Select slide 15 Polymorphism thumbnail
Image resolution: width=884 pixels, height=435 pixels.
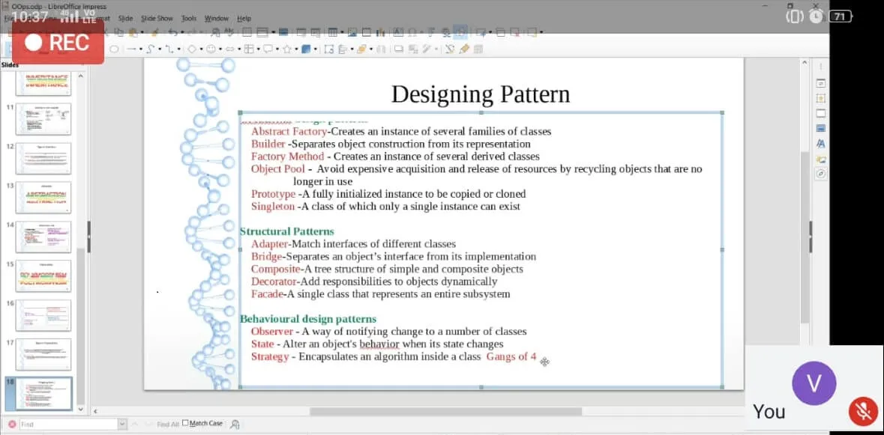point(43,276)
